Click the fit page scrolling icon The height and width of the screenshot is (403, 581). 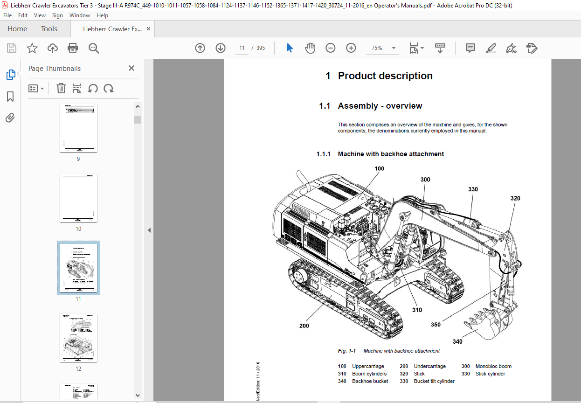[x=414, y=48]
